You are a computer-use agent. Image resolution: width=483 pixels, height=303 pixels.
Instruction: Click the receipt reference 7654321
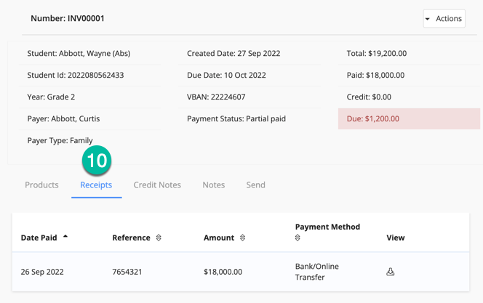coord(127,272)
